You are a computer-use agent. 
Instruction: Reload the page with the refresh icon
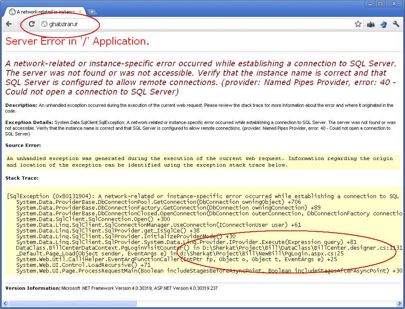coord(32,24)
